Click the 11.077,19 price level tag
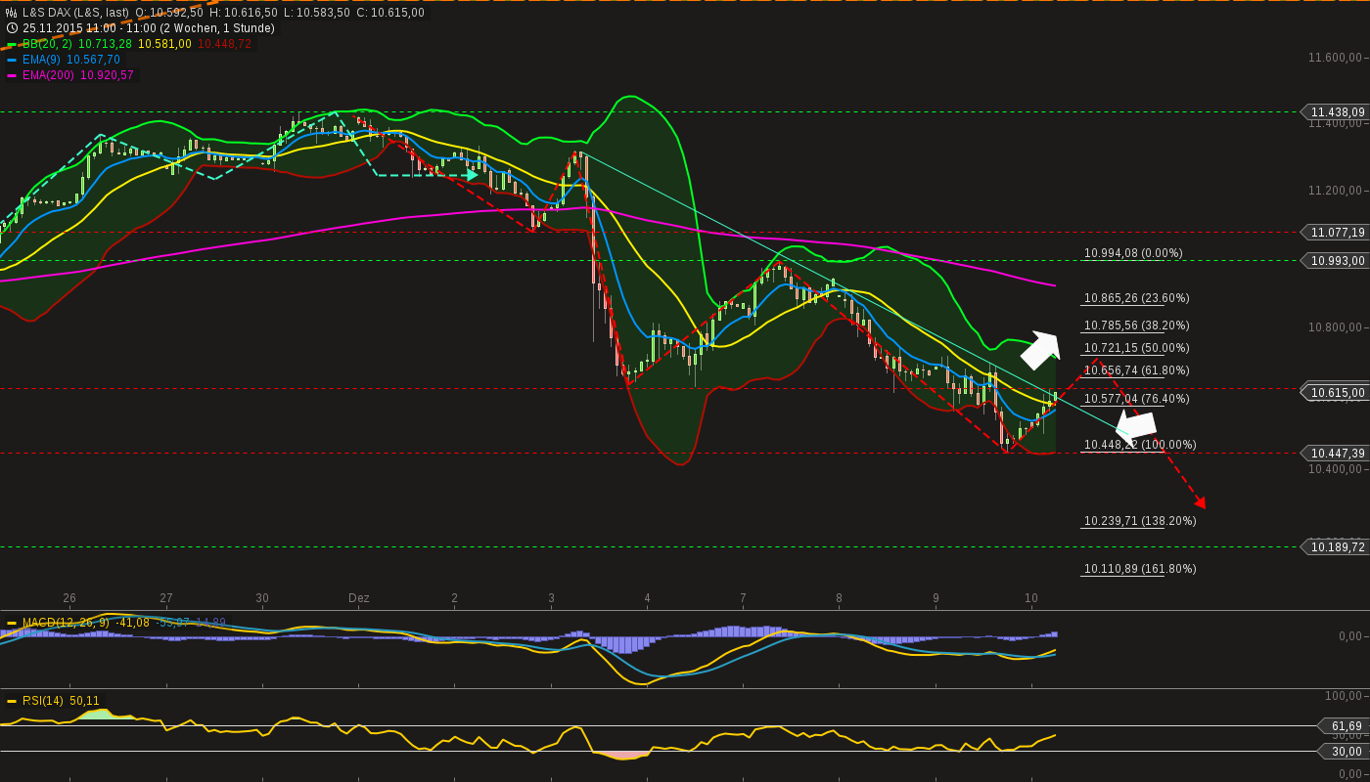 point(1334,233)
